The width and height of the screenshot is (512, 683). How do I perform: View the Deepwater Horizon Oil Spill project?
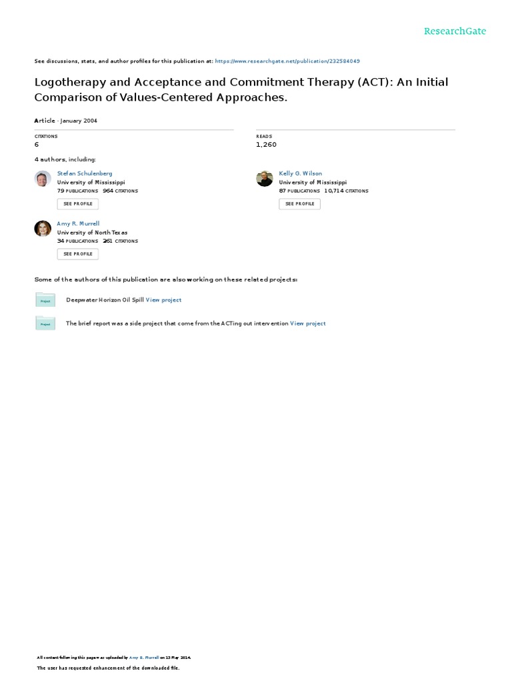point(163,300)
